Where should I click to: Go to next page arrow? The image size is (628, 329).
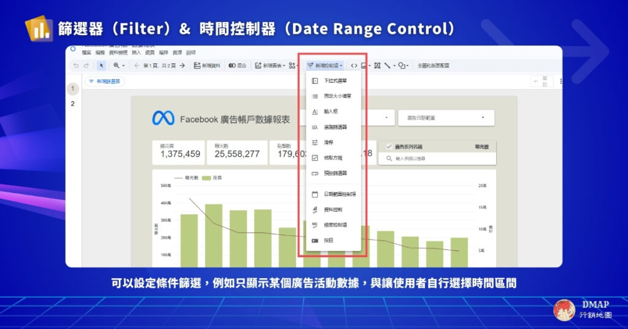(x=182, y=65)
